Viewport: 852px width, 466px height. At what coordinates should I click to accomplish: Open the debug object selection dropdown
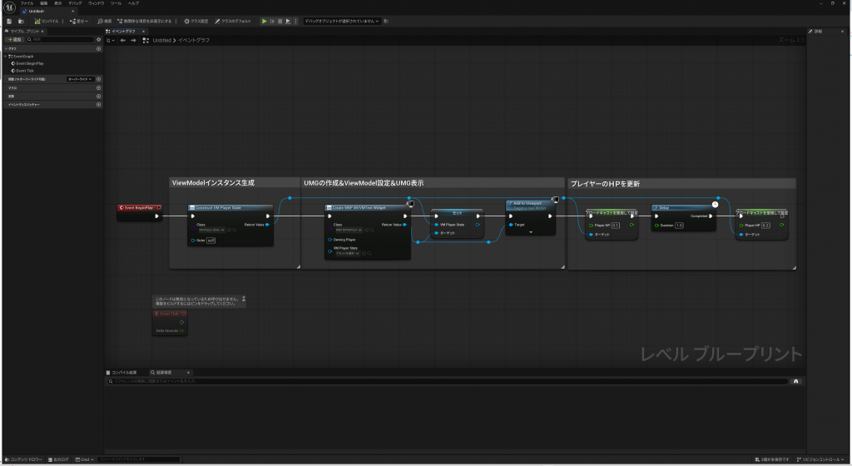click(341, 21)
